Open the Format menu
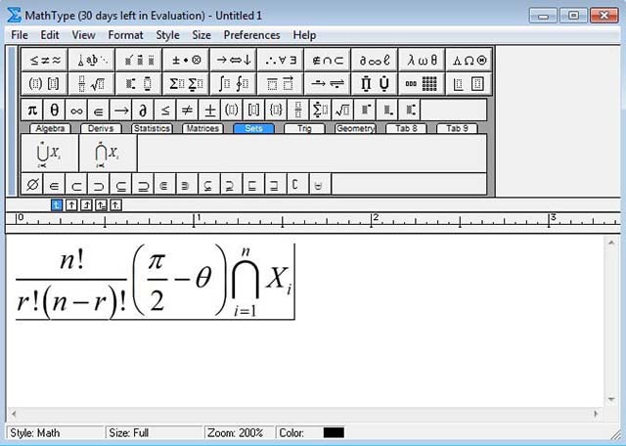This screenshot has width=626, height=446. pyautogui.click(x=125, y=34)
